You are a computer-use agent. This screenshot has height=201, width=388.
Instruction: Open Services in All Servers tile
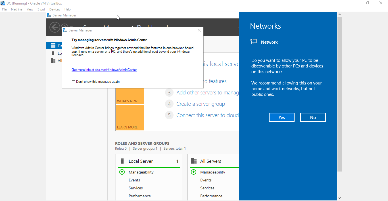207,188
